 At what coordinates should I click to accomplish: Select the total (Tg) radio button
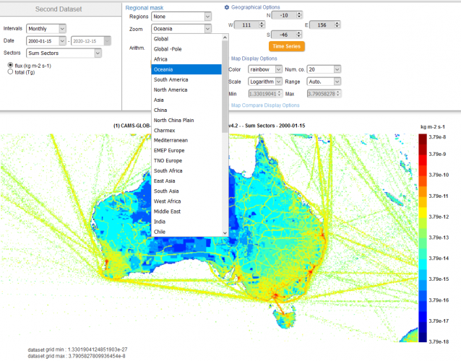(10, 71)
